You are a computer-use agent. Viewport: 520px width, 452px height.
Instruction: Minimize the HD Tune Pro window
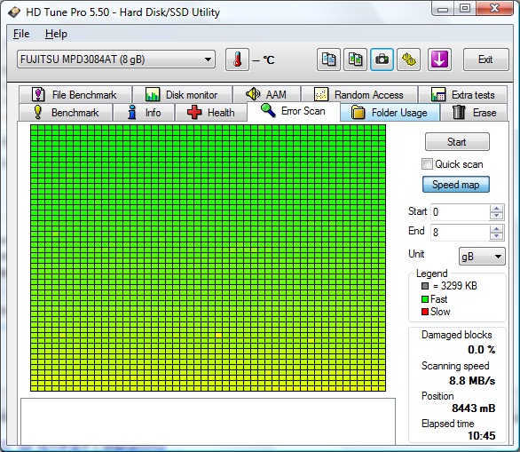click(443, 9)
